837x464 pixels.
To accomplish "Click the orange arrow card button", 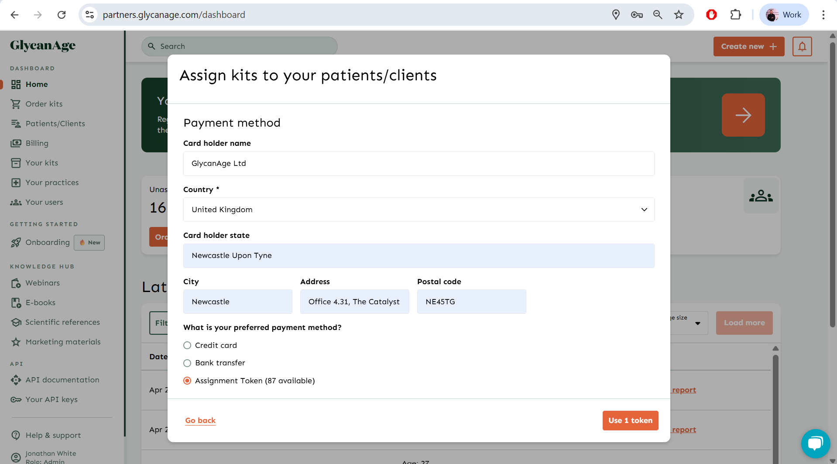I will pos(743,115).
